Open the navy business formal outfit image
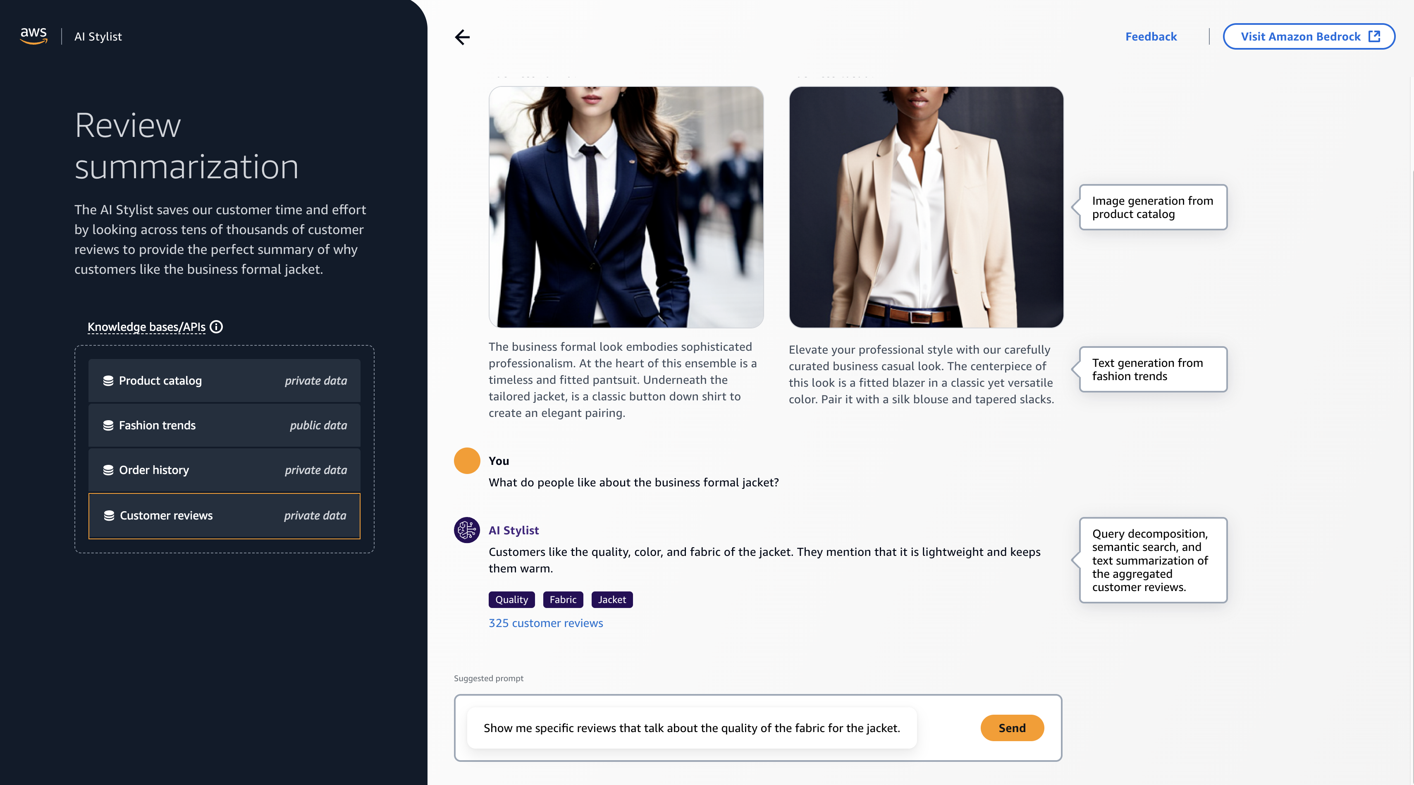This screenshot has width=1414, height=785. [626, 207]
